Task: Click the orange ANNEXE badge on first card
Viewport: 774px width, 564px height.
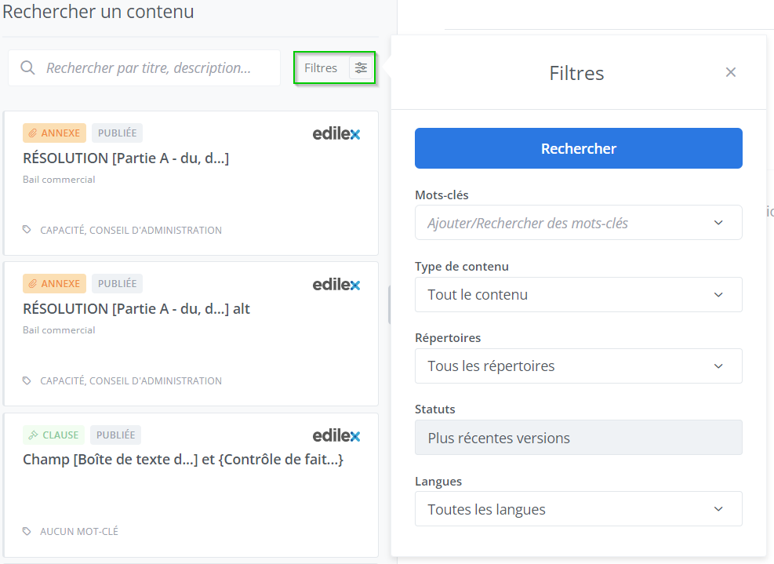Action: [x=54, y=133]
